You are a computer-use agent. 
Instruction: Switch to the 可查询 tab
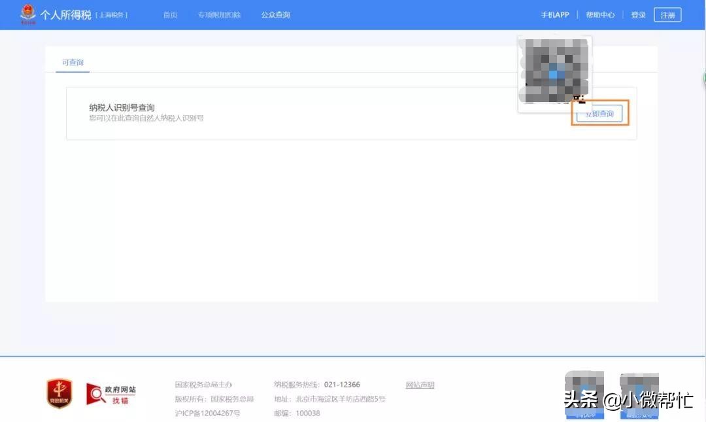(x=73, y=63)
